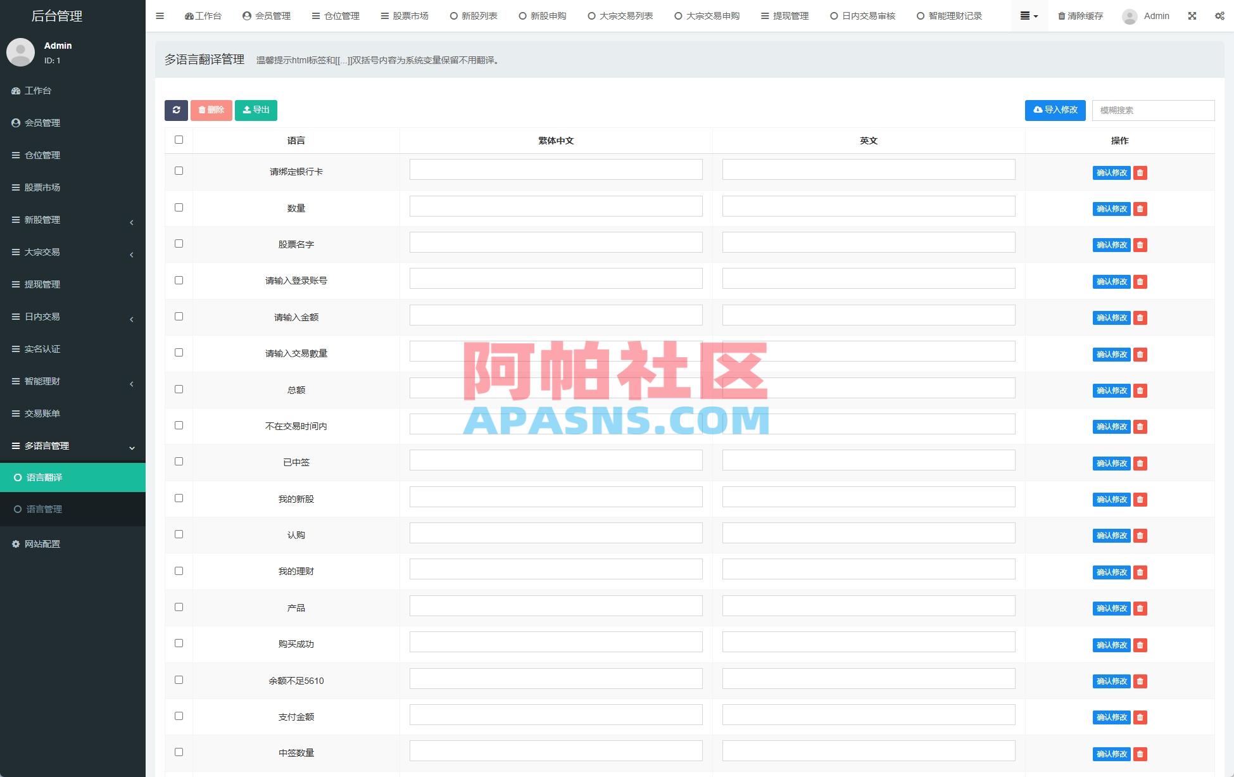Check the checkbox on the 请绑定银行卡 row
Screen dimensions: 1234x777
click(x=178, y=170)
